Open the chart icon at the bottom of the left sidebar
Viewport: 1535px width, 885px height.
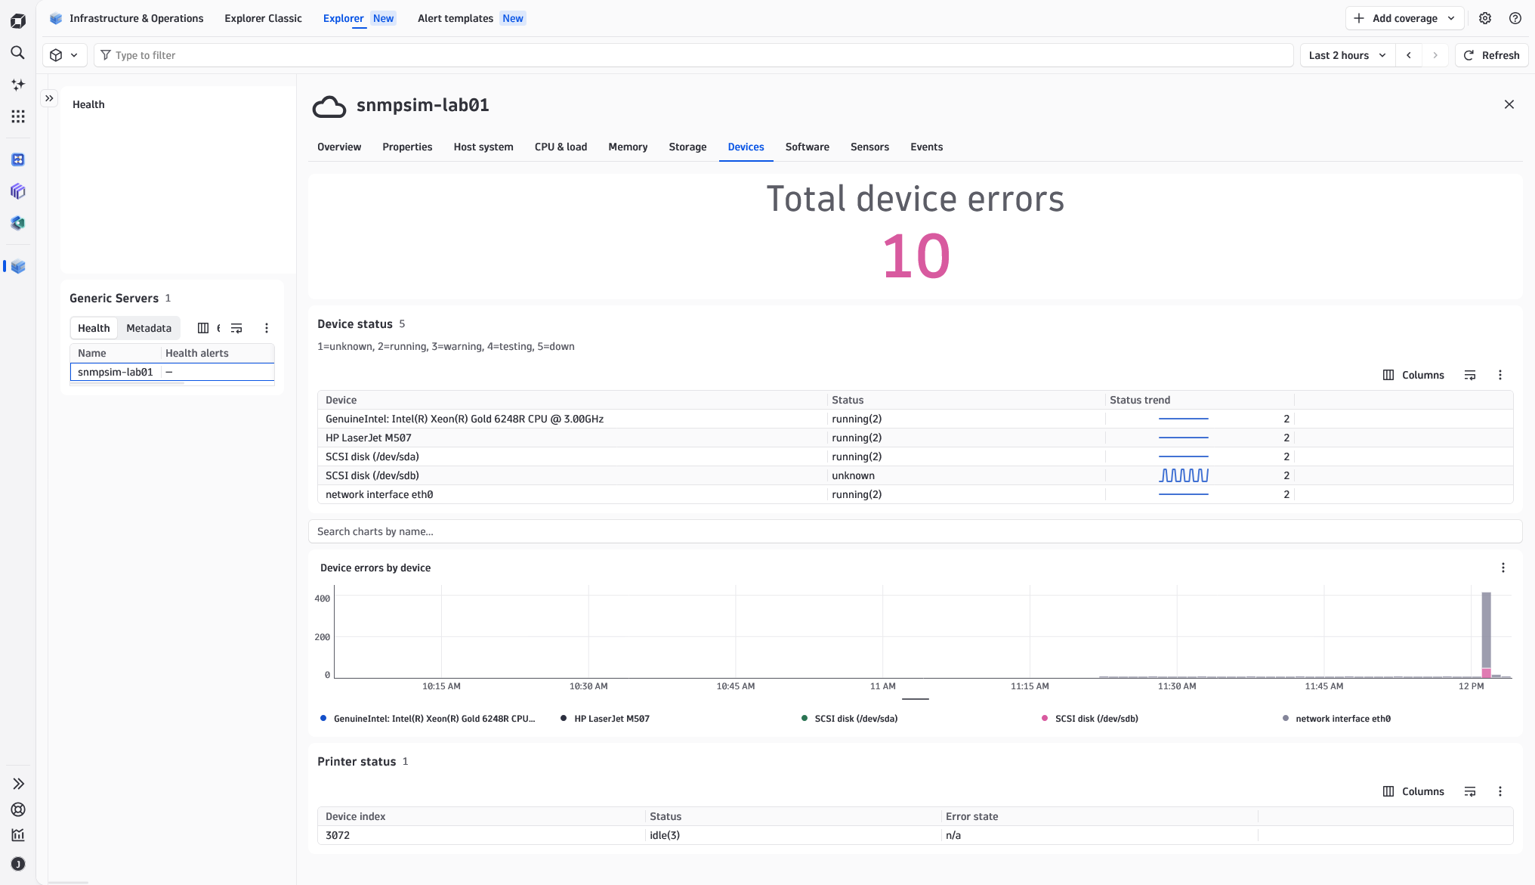[x=18, y=835]
